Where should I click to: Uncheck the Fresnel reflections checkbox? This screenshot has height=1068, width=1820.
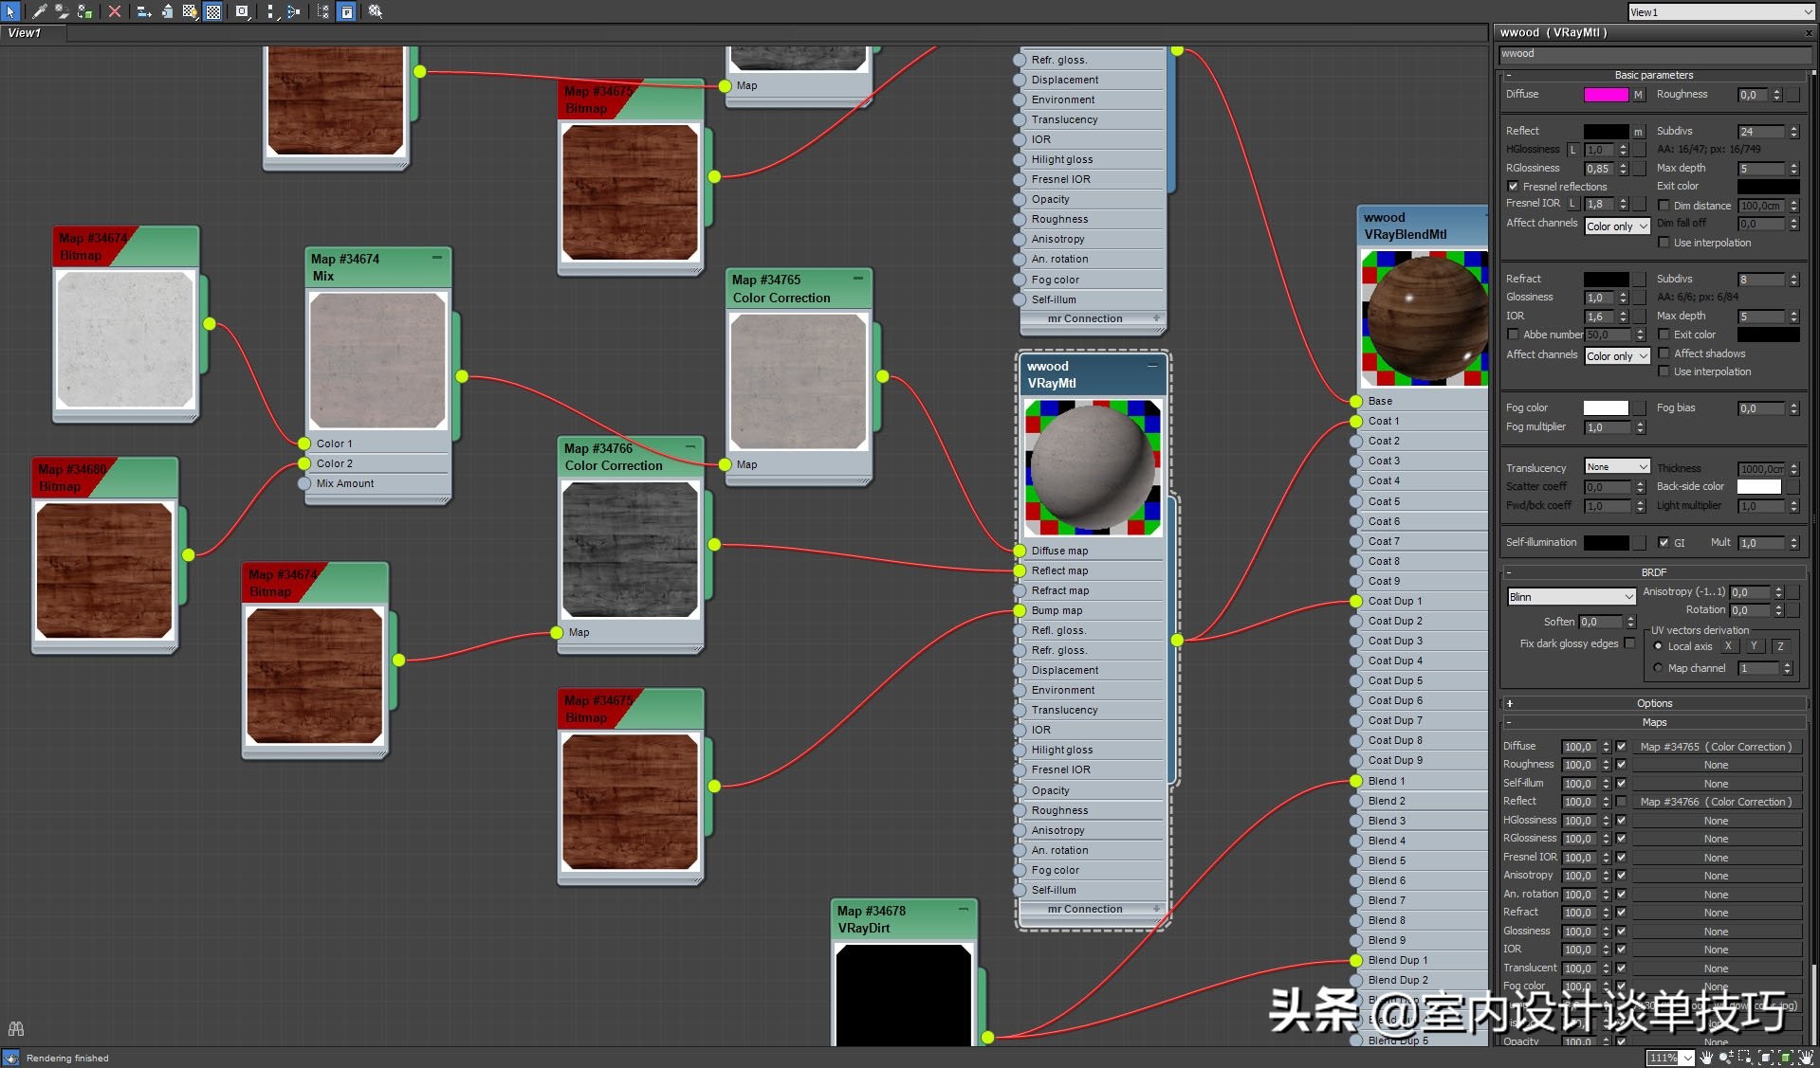click(x=1513, y=187)
